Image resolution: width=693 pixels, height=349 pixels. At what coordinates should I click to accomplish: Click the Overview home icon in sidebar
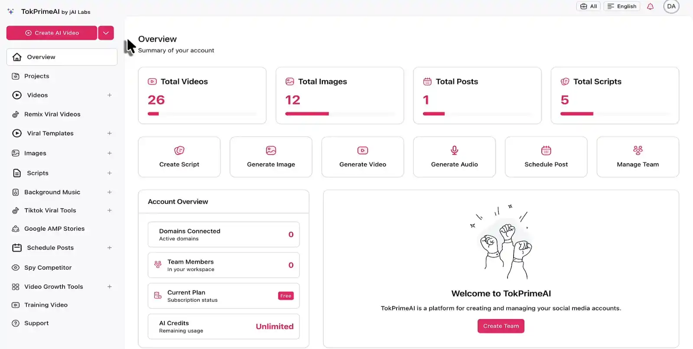tap(17, 57)
